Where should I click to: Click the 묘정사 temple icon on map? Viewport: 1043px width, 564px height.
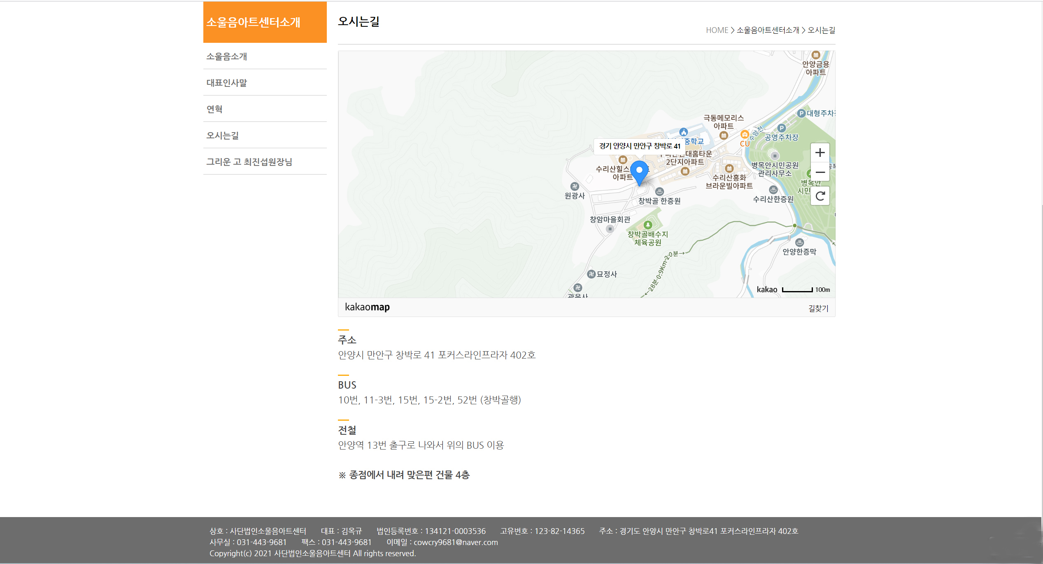tap(591, 274)
